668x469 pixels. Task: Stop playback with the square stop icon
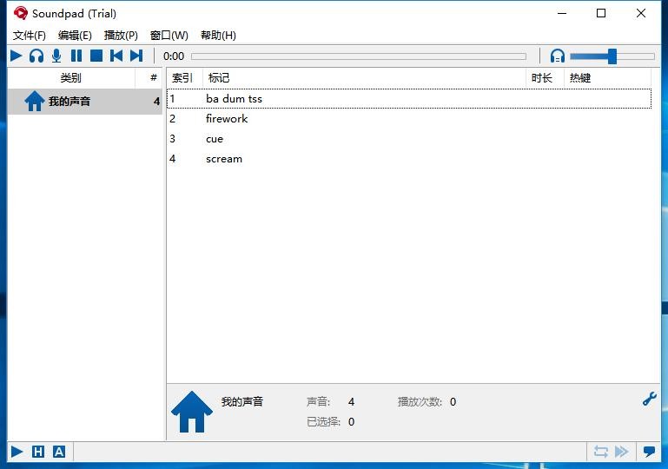pyautogui.click(x=96, y=56)
